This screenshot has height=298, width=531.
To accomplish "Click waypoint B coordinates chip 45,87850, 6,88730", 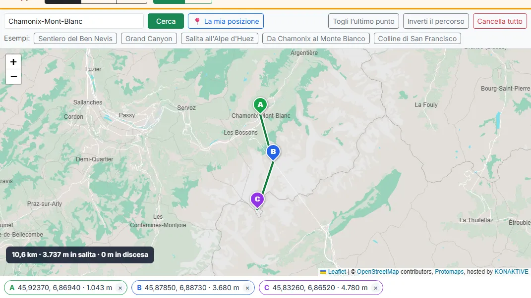I will coord(192,288).
